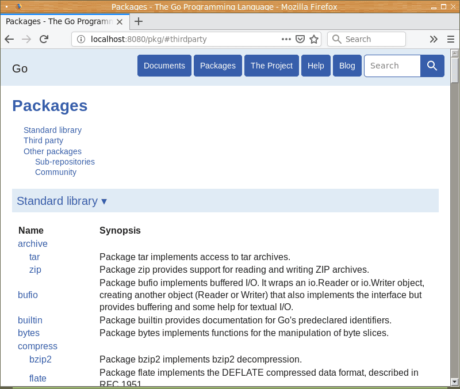Click the Synopsis column header

click(120, 230)
